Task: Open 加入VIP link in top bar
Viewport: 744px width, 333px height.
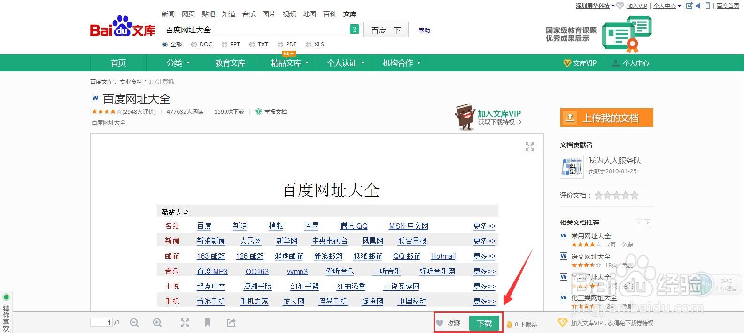Action: (x=637, y=6)
